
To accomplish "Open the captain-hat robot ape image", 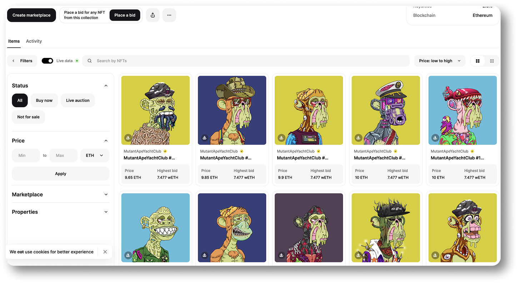I will 386,110.
